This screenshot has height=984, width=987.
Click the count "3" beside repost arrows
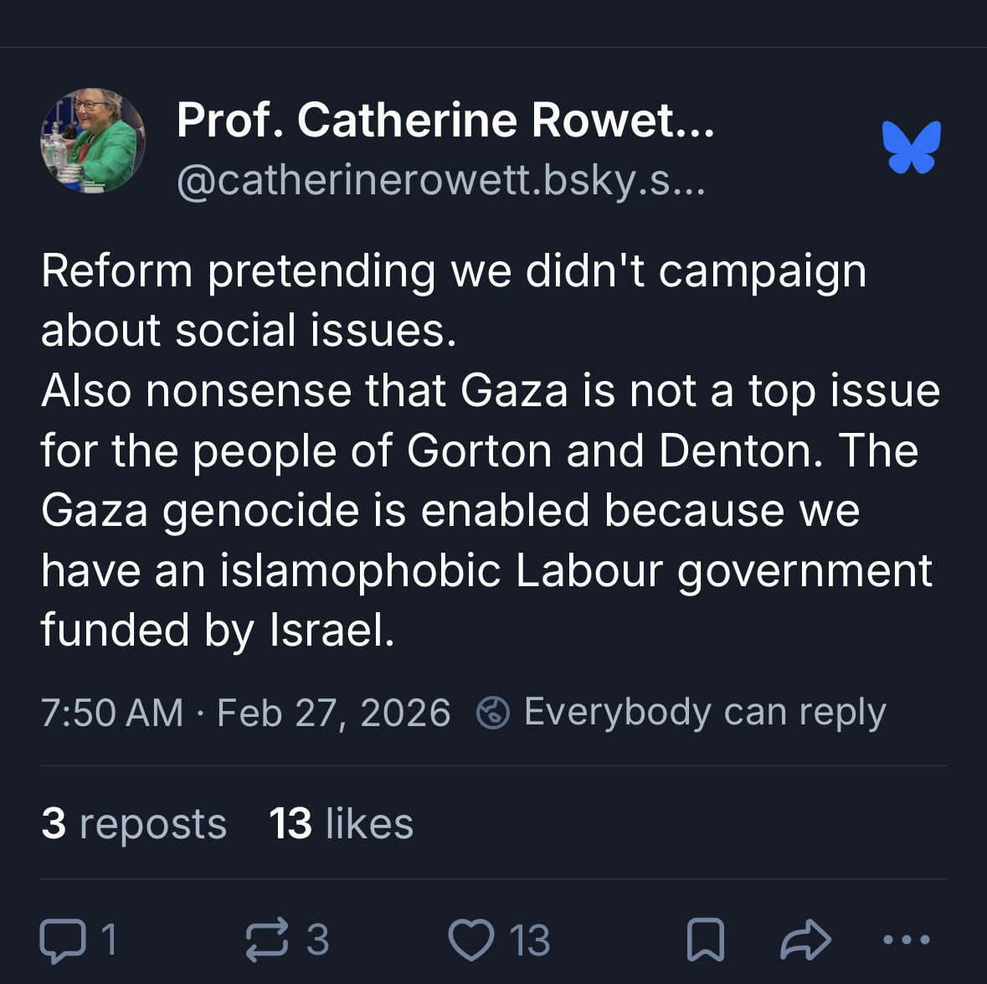(316, 940)
